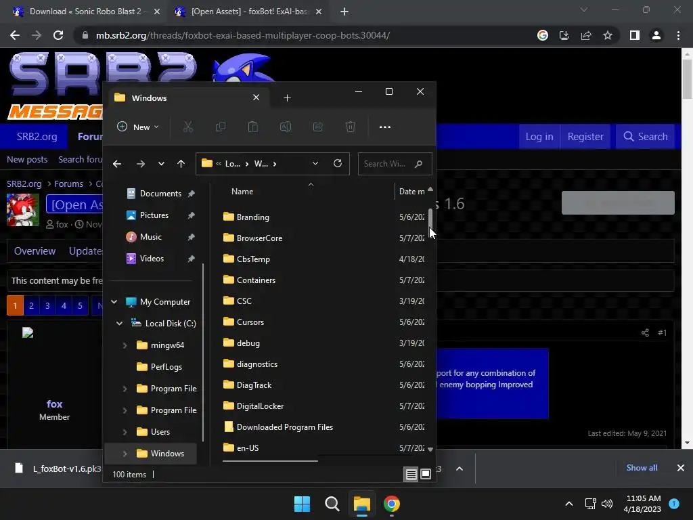The height and width of the screenshot is (520, 693).
Task: Close the Chrome downloads shelf
Action: [x=681, y=467]
